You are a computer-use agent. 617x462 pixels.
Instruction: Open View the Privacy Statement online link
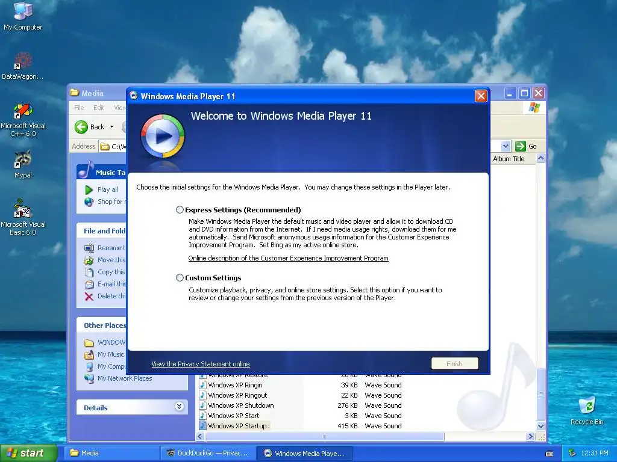tap(200, 364)
